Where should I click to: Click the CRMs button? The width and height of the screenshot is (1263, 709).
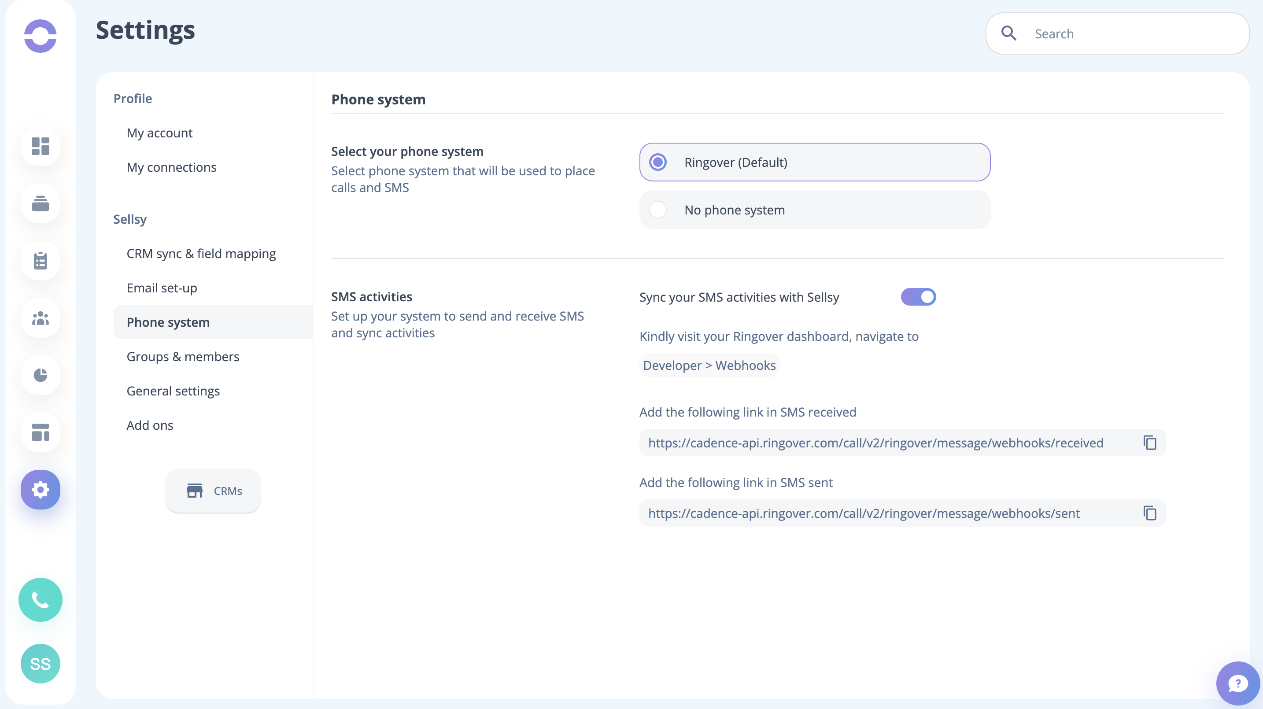(x=213, y=491)
